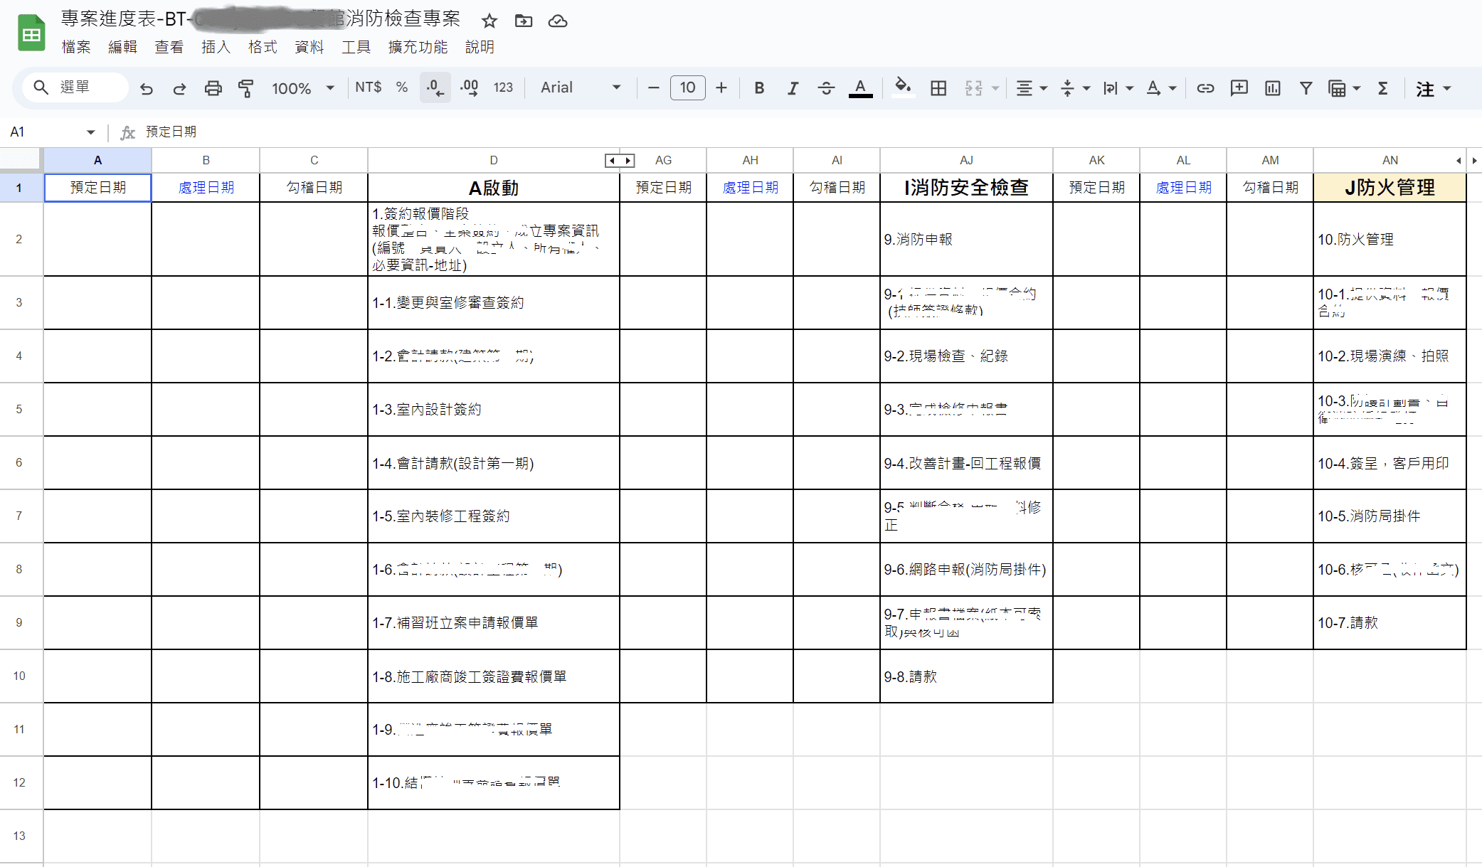Click the insert link icon
Screen dimensions: 1482x867
(x=1205, y=88)
